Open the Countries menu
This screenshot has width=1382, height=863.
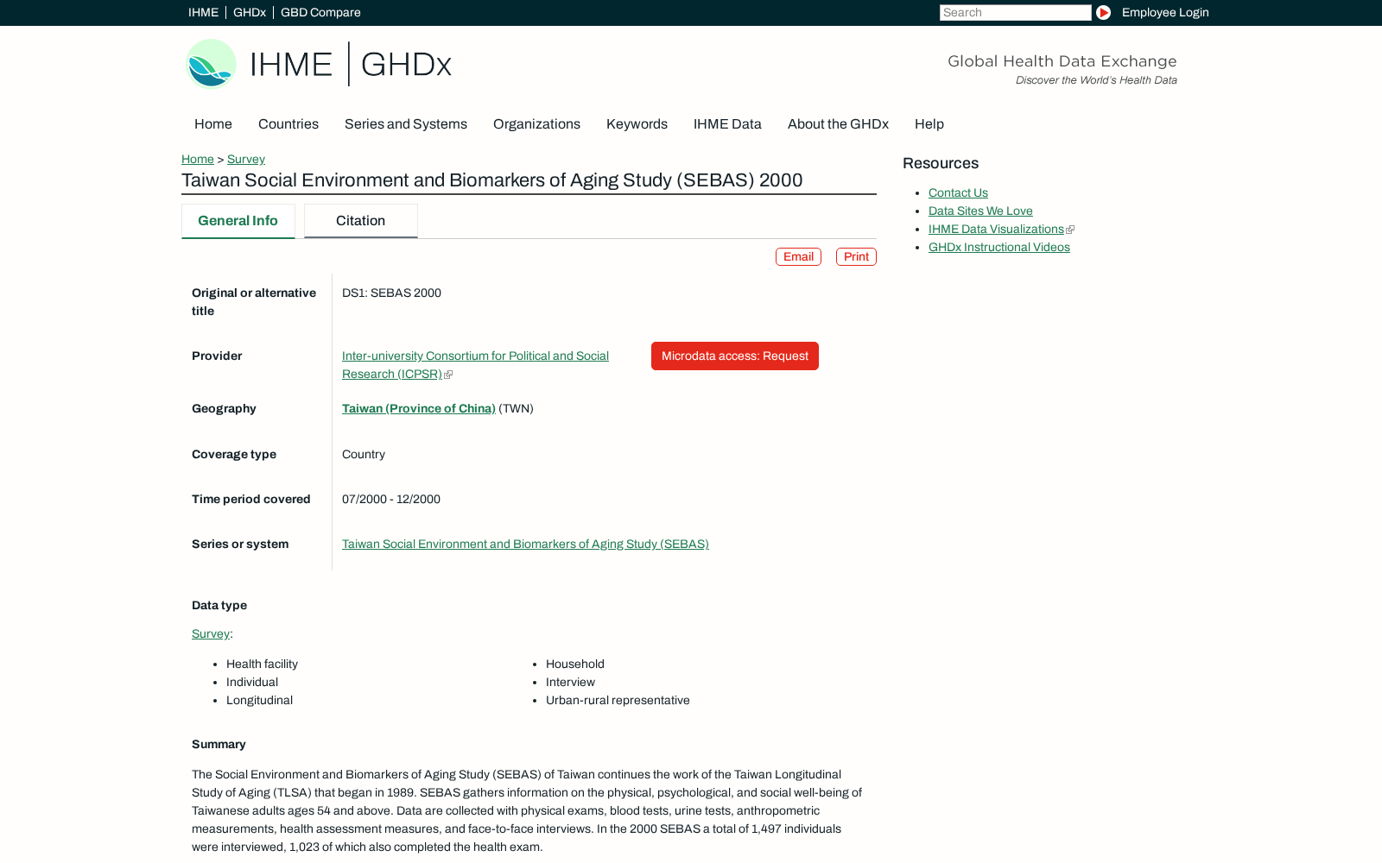coord(288,124)
